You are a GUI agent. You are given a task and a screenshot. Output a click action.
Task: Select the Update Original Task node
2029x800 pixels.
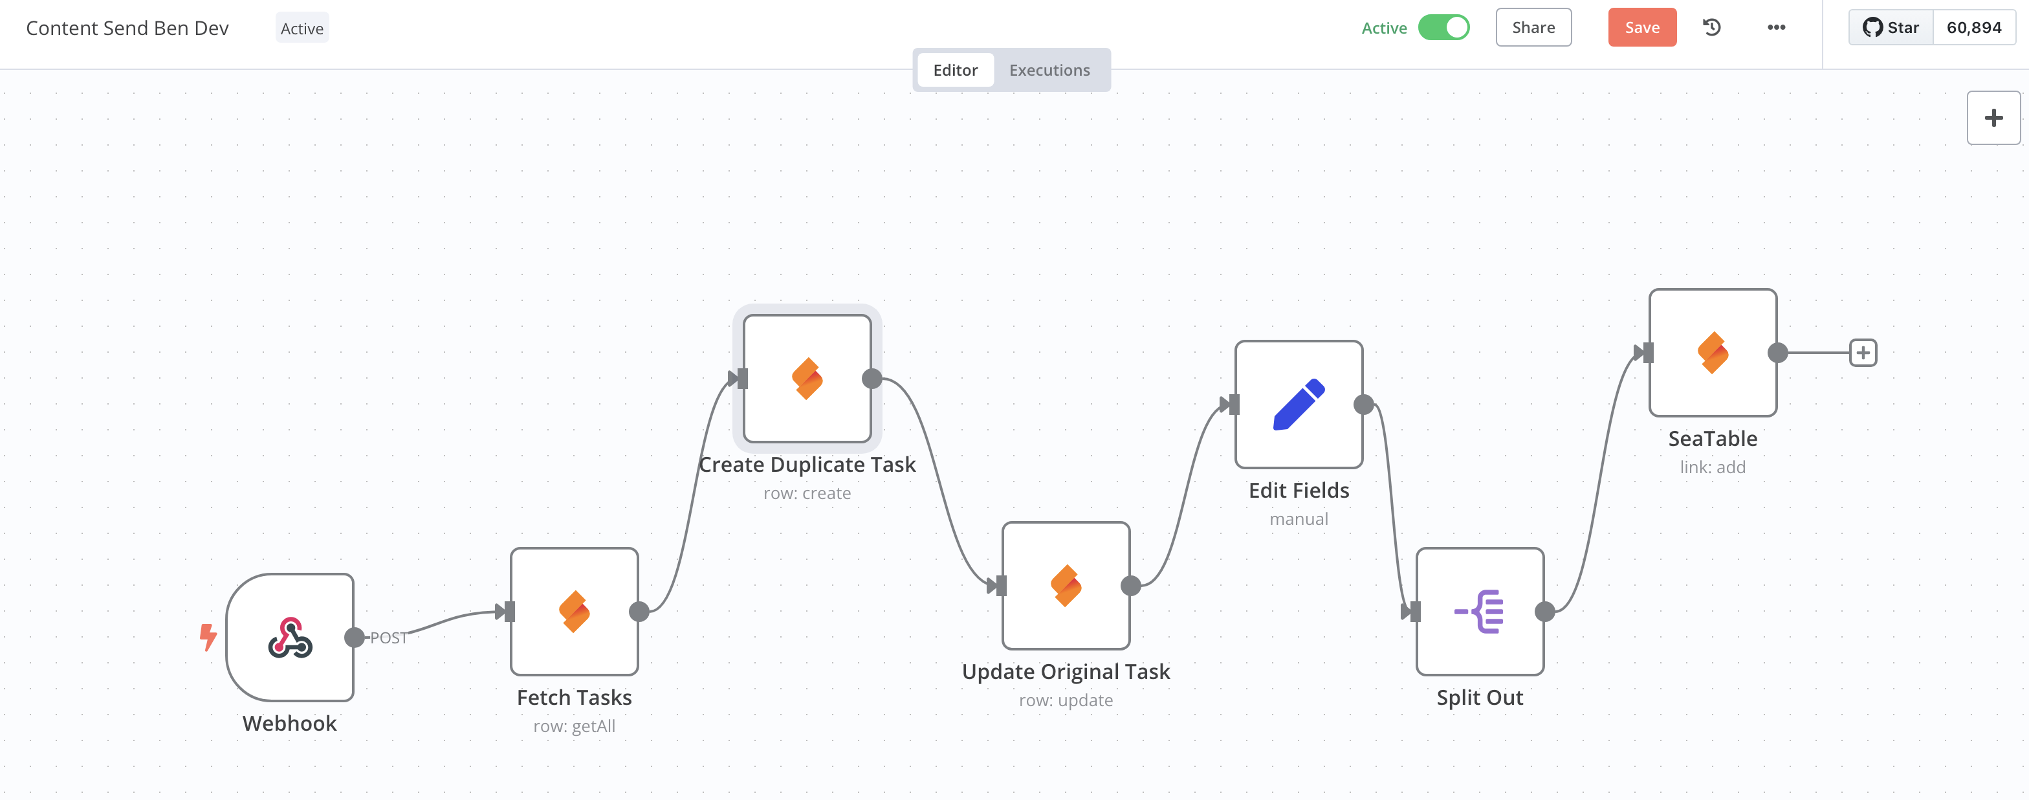(x=1066, y=585)
